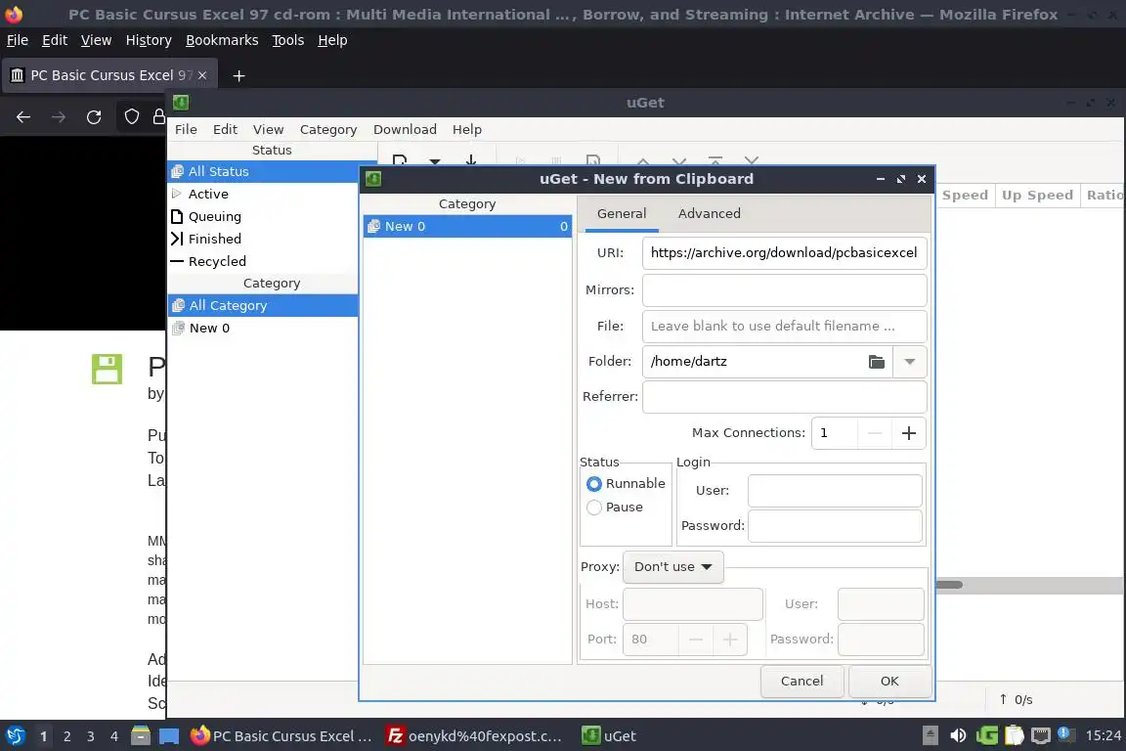Click into the Mirrors field

coord(784,290)
